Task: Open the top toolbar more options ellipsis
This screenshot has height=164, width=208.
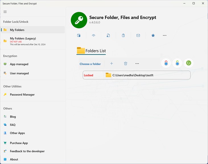Action: tap(165, 35)
